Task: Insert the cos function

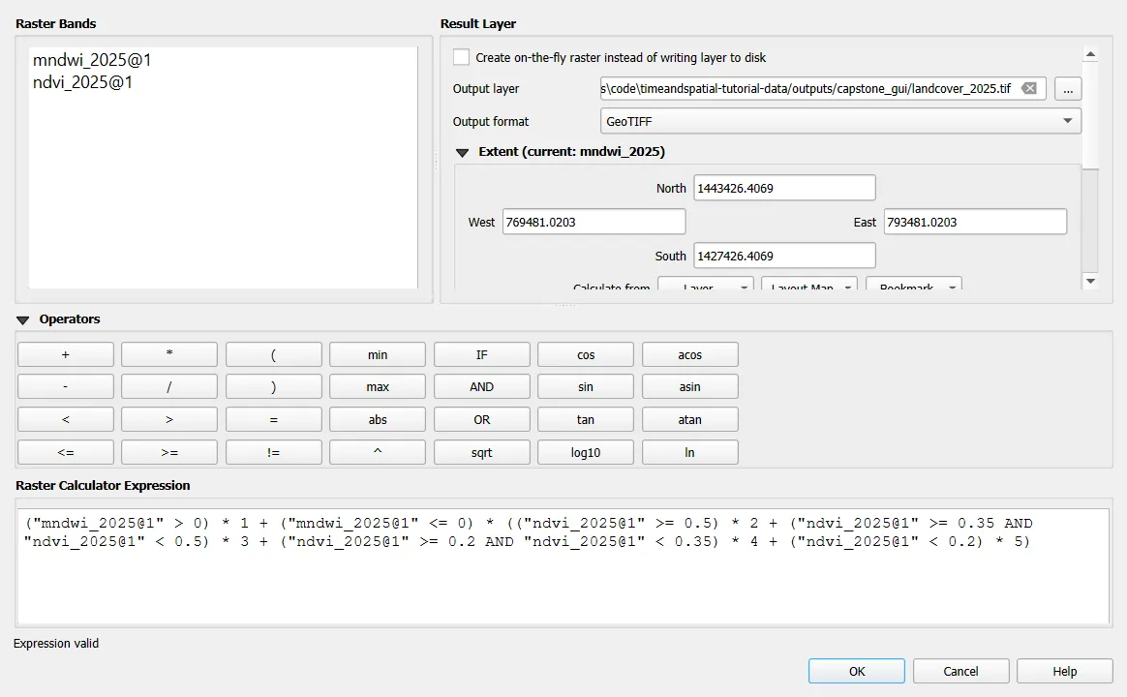Action: pos(586,354)
